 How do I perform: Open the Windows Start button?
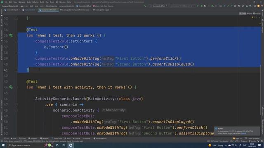point(3,145)
